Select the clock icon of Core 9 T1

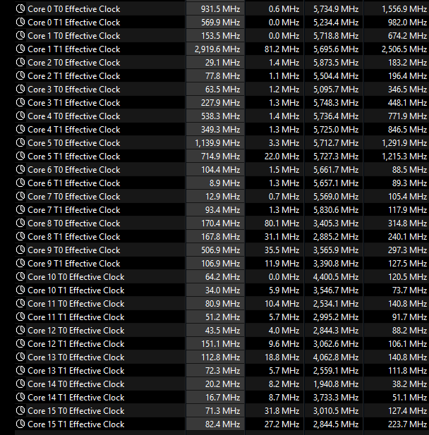[x=20, y=263]
